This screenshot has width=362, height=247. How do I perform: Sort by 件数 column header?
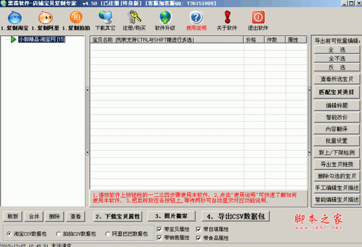(275, 40)
